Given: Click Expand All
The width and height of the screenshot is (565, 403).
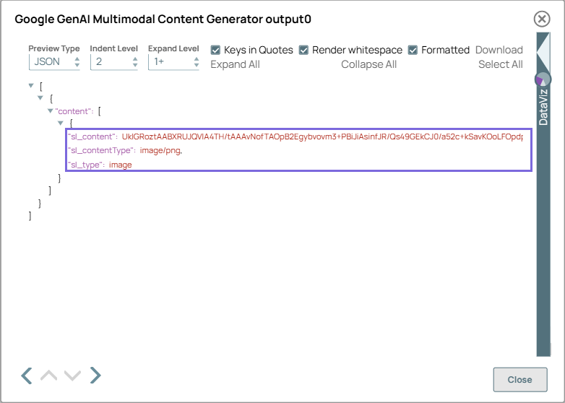Looking at the screenshot, I should (x=235, y=64).
